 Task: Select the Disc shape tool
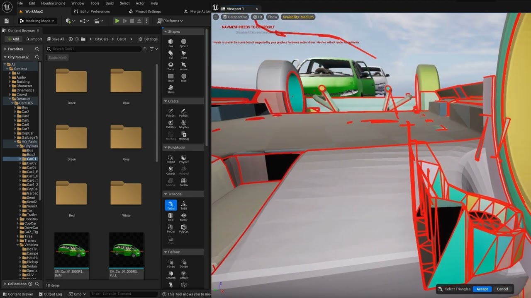point(184,78)
